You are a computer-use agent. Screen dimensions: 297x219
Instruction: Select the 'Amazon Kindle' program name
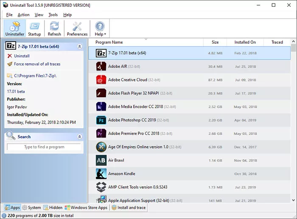tap(122, 174)
